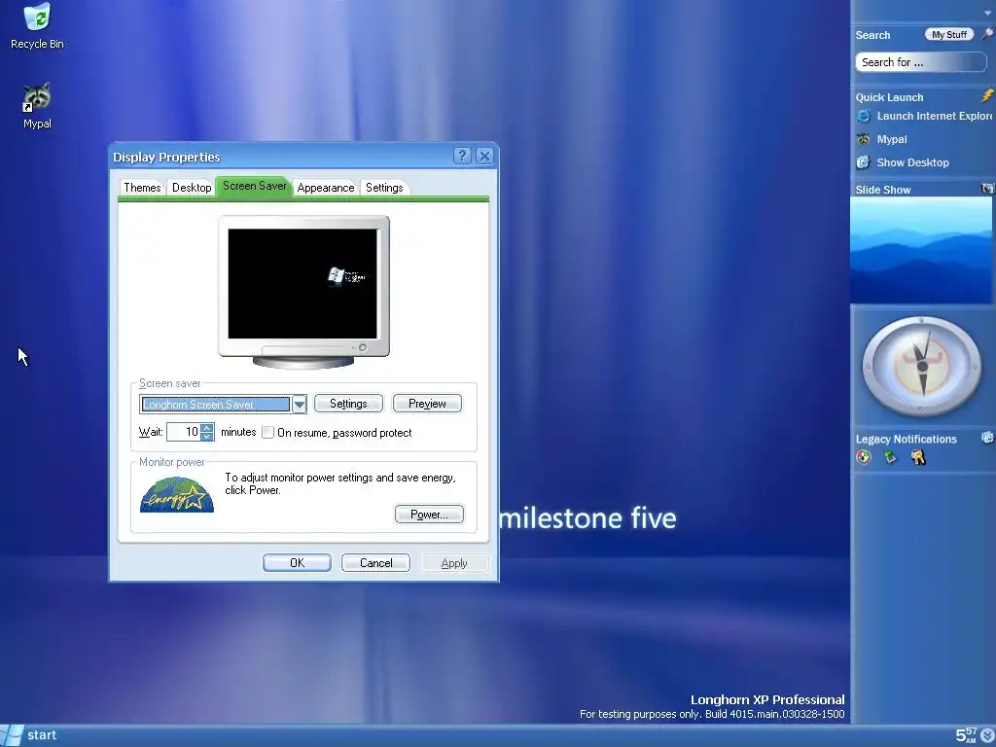Viewport: 996px width, 747px height.
Task: Click the Slide Show header text
Action: 883,190
